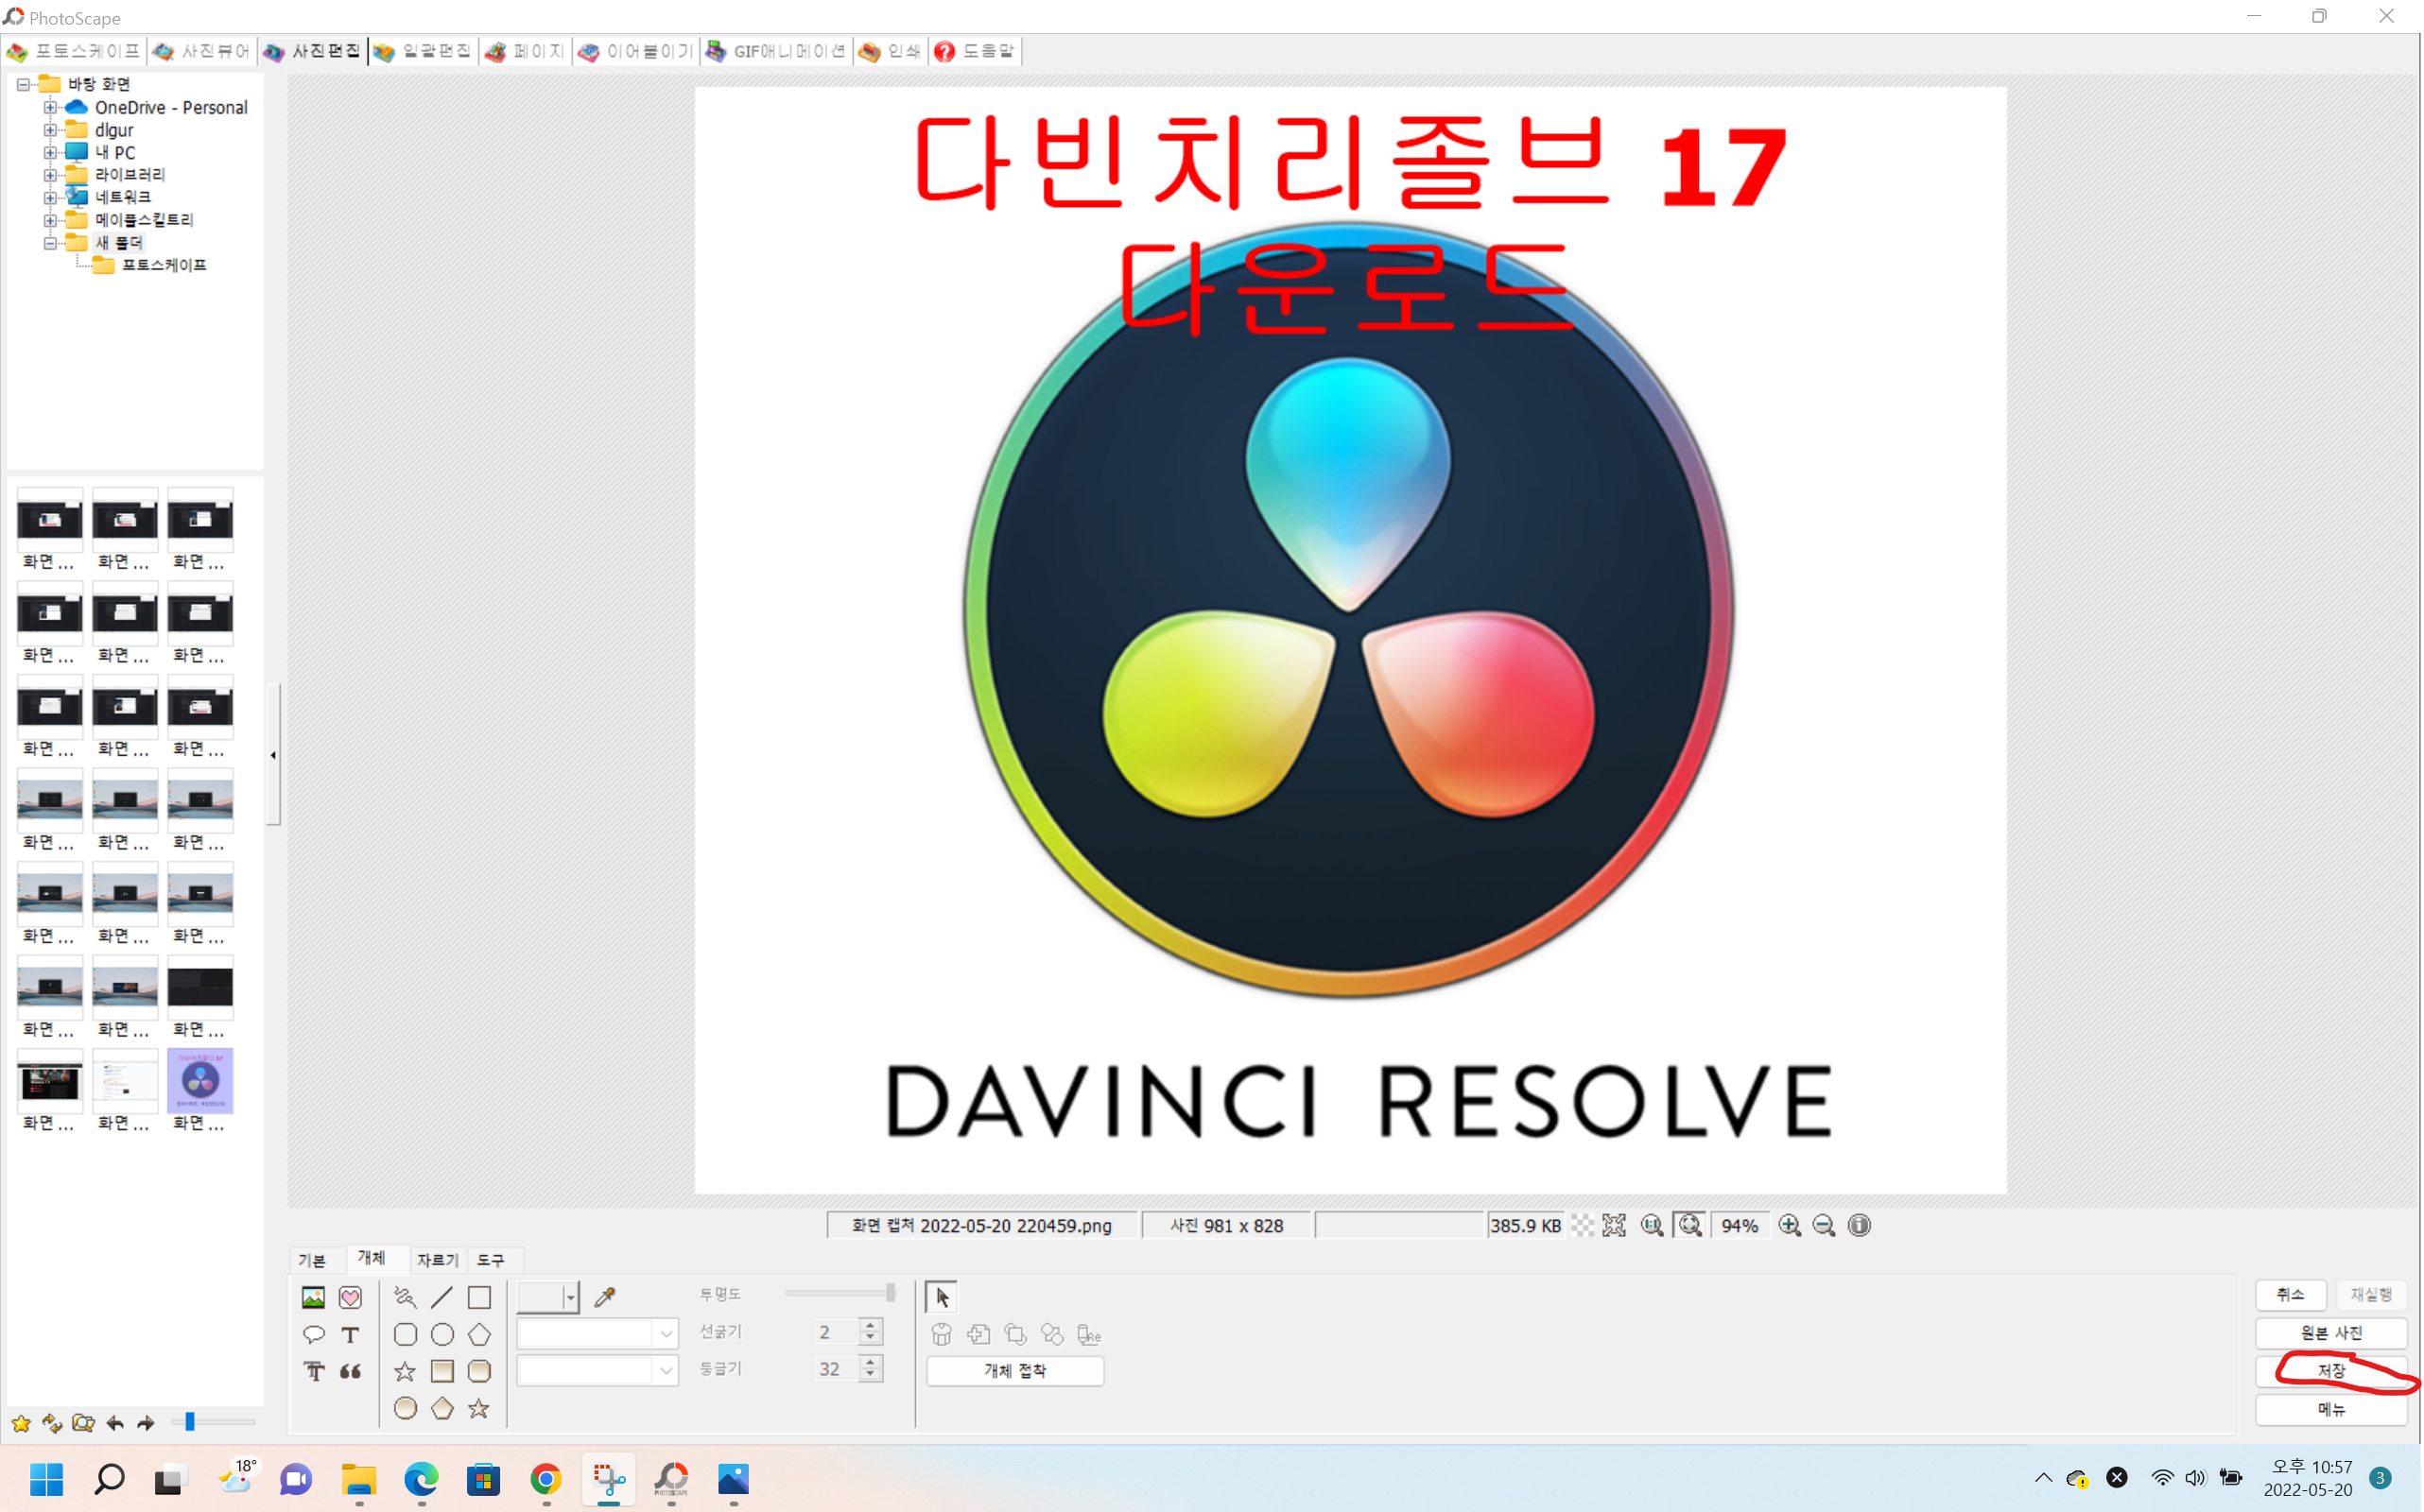Viewport: 2424px width, 1512px height.
Task: Toggle the transparency checkerboard preview
Action: (x=1583, y=1225)
